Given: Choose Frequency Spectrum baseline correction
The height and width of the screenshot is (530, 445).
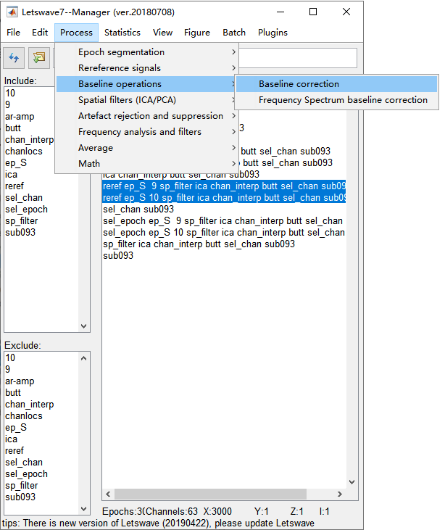Looking at the screenshot, I should [x=336, y=100].
